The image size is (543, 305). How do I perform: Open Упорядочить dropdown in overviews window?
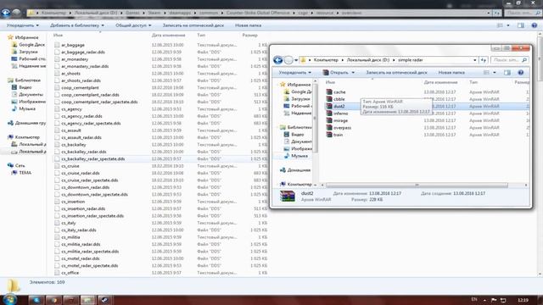[x=23, y=25]
